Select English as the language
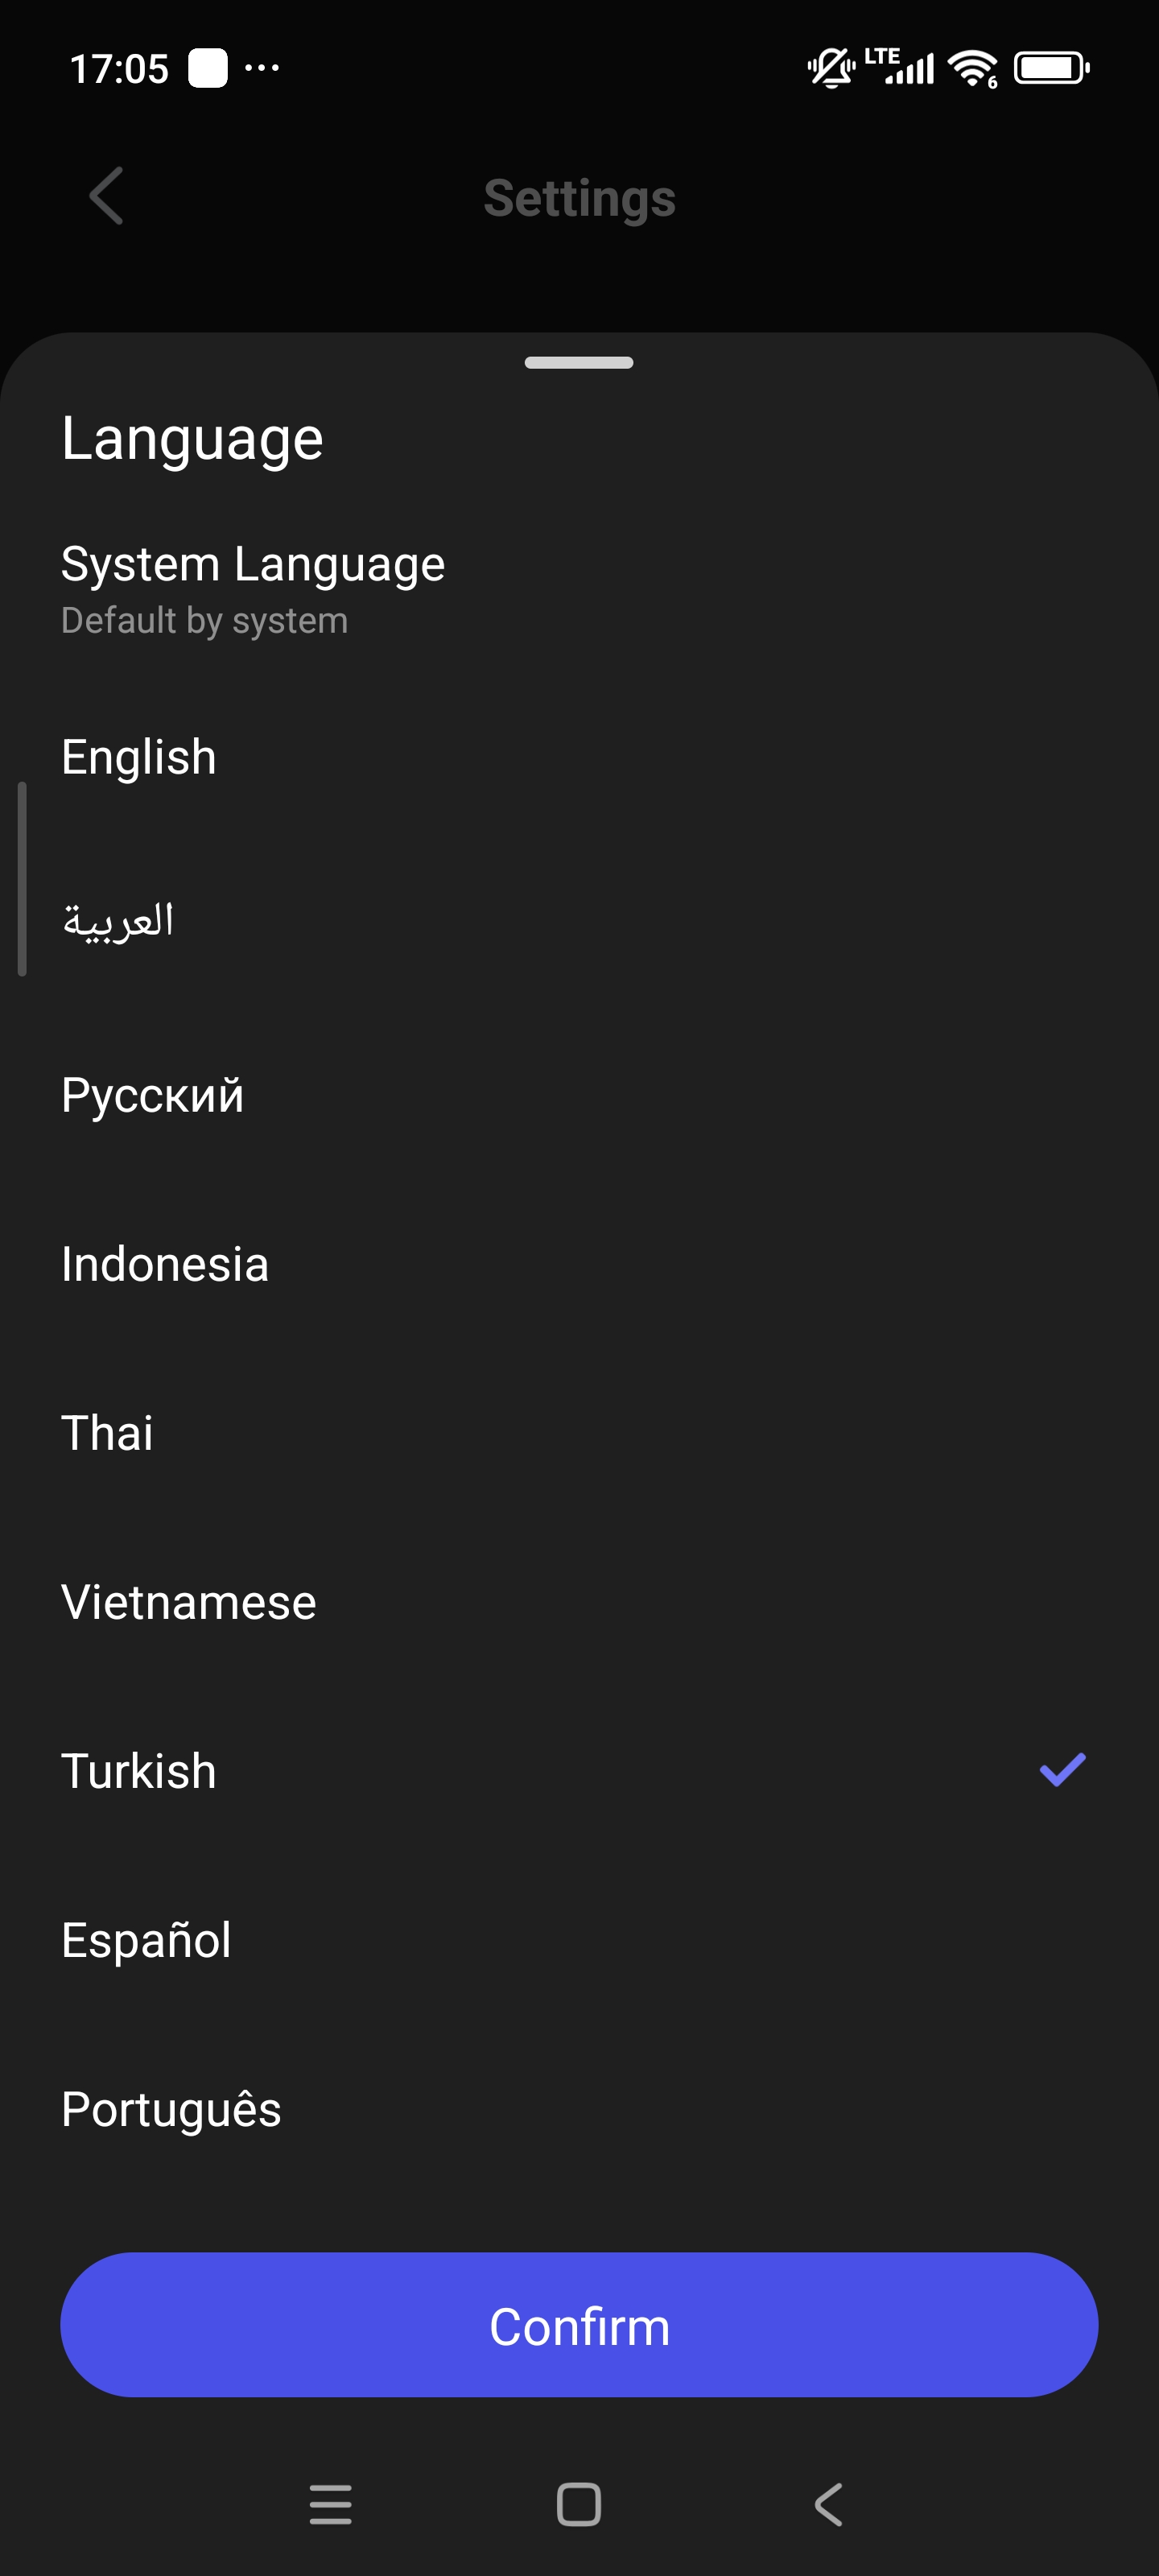The image size is (1159, 2576). [x=139, y=757]
